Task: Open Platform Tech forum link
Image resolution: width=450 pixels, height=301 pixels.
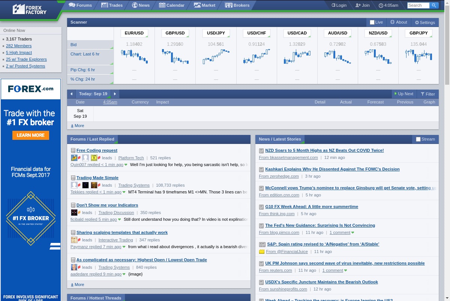Action: click(131, 158)
